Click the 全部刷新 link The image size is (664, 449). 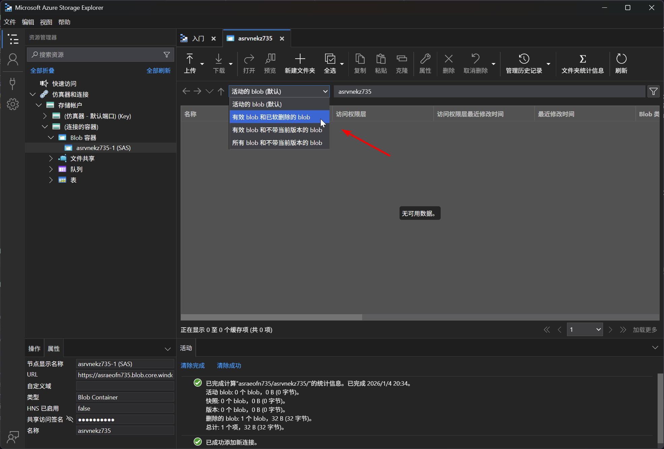[158, 70]
